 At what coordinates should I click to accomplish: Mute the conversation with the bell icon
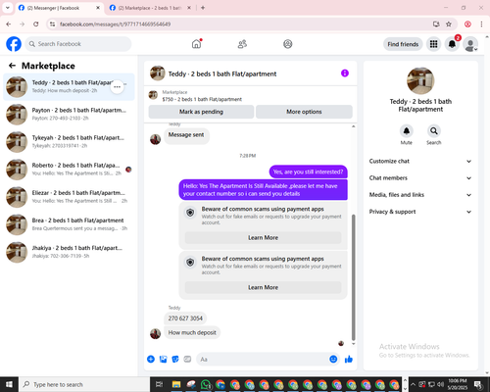407,131
